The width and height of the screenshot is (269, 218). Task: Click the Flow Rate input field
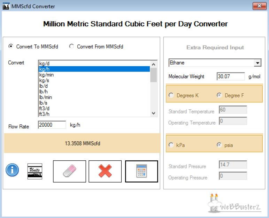click(x=52, y=125)
